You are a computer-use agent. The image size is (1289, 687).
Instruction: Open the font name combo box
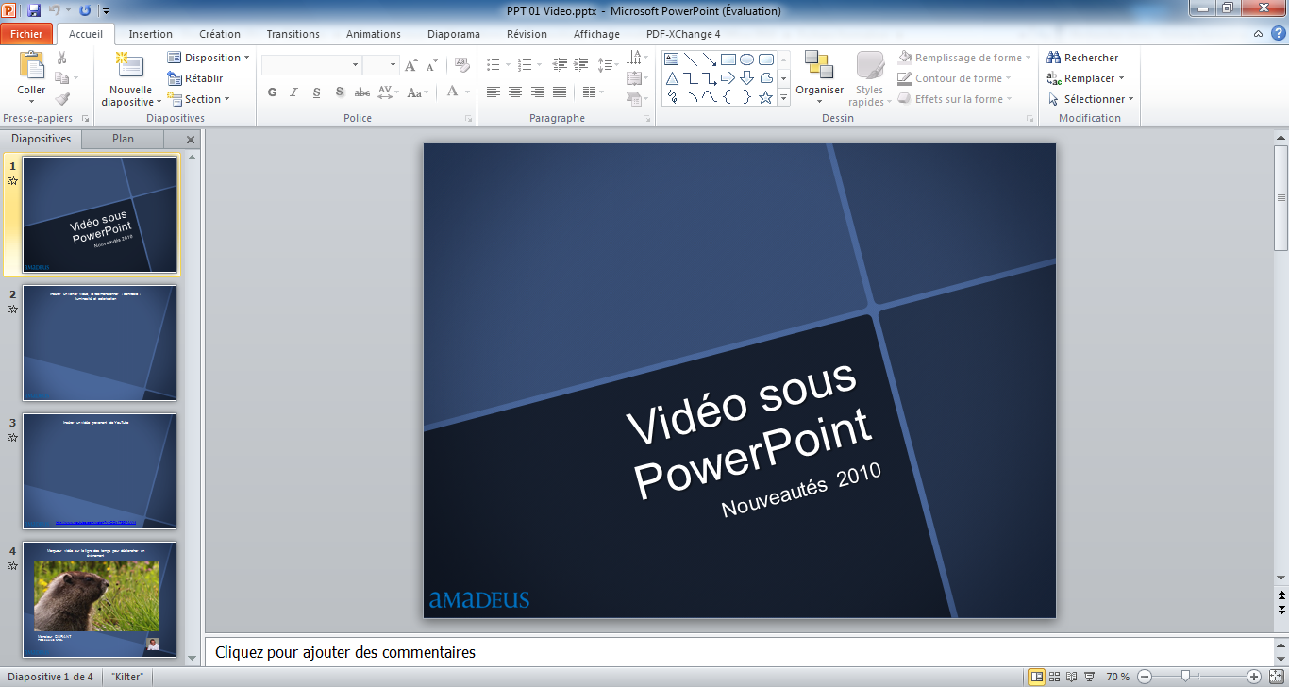312,65
